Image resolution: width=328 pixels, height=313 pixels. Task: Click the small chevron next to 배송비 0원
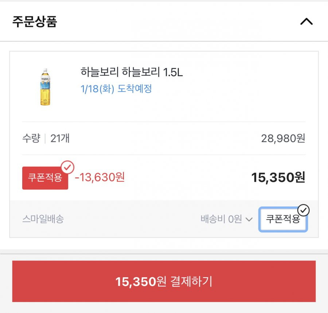(249, 220)
